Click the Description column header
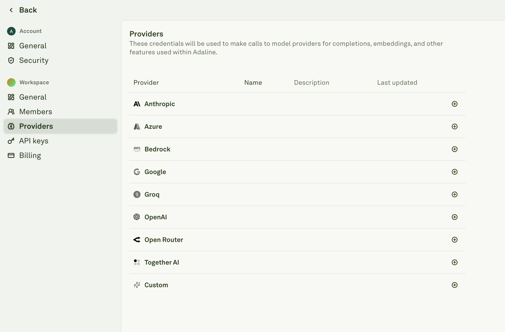The image size is (505, 332). point(311,82)
